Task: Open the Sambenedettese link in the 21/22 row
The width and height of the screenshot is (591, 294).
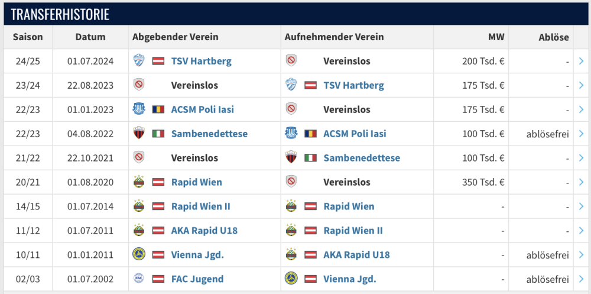Action: [x=362, y=158]
